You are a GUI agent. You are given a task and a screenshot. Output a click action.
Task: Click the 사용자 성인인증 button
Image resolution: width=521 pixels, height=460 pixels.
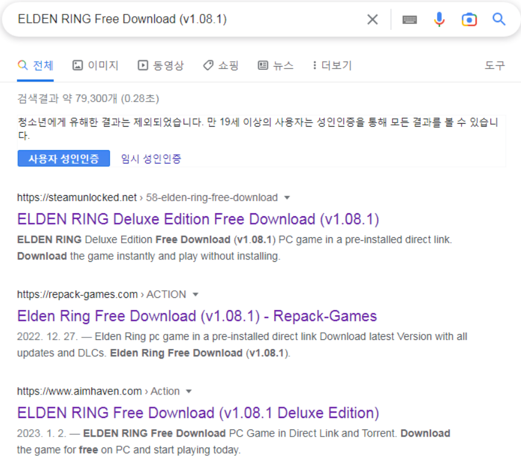tap(64, 159)
